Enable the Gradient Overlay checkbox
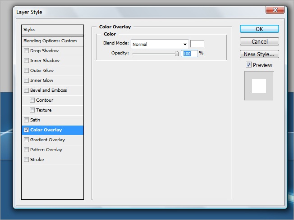This screenshot has height=220, width=294. coord(26,140)
